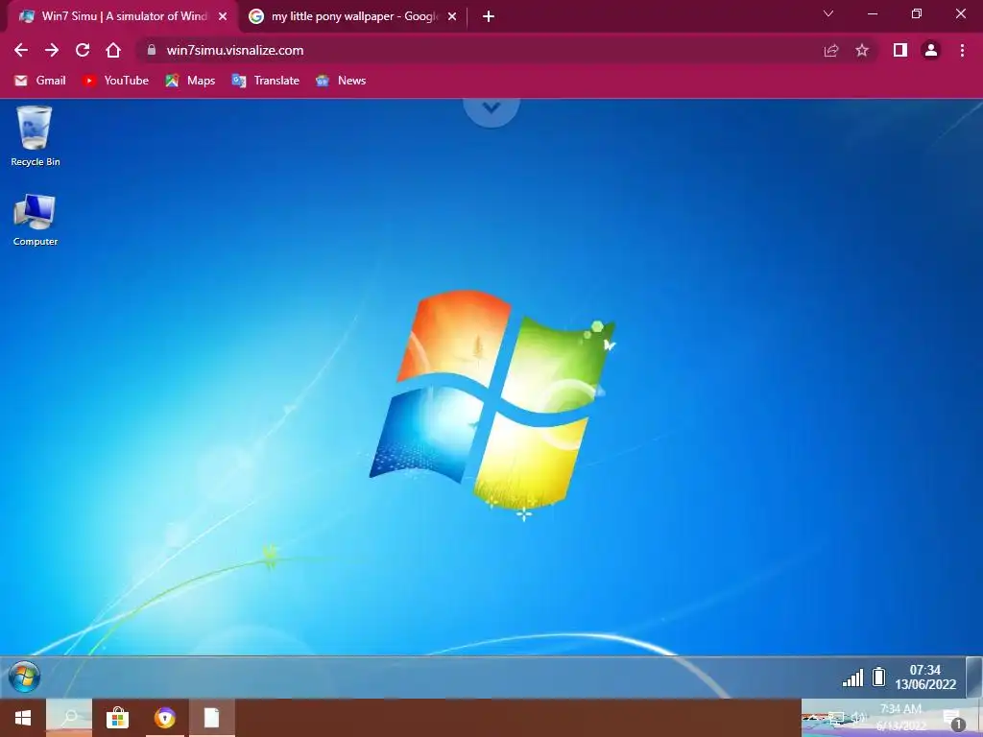Close the my little pony wallpaper tab
The image size is (983, 737).
452,16
